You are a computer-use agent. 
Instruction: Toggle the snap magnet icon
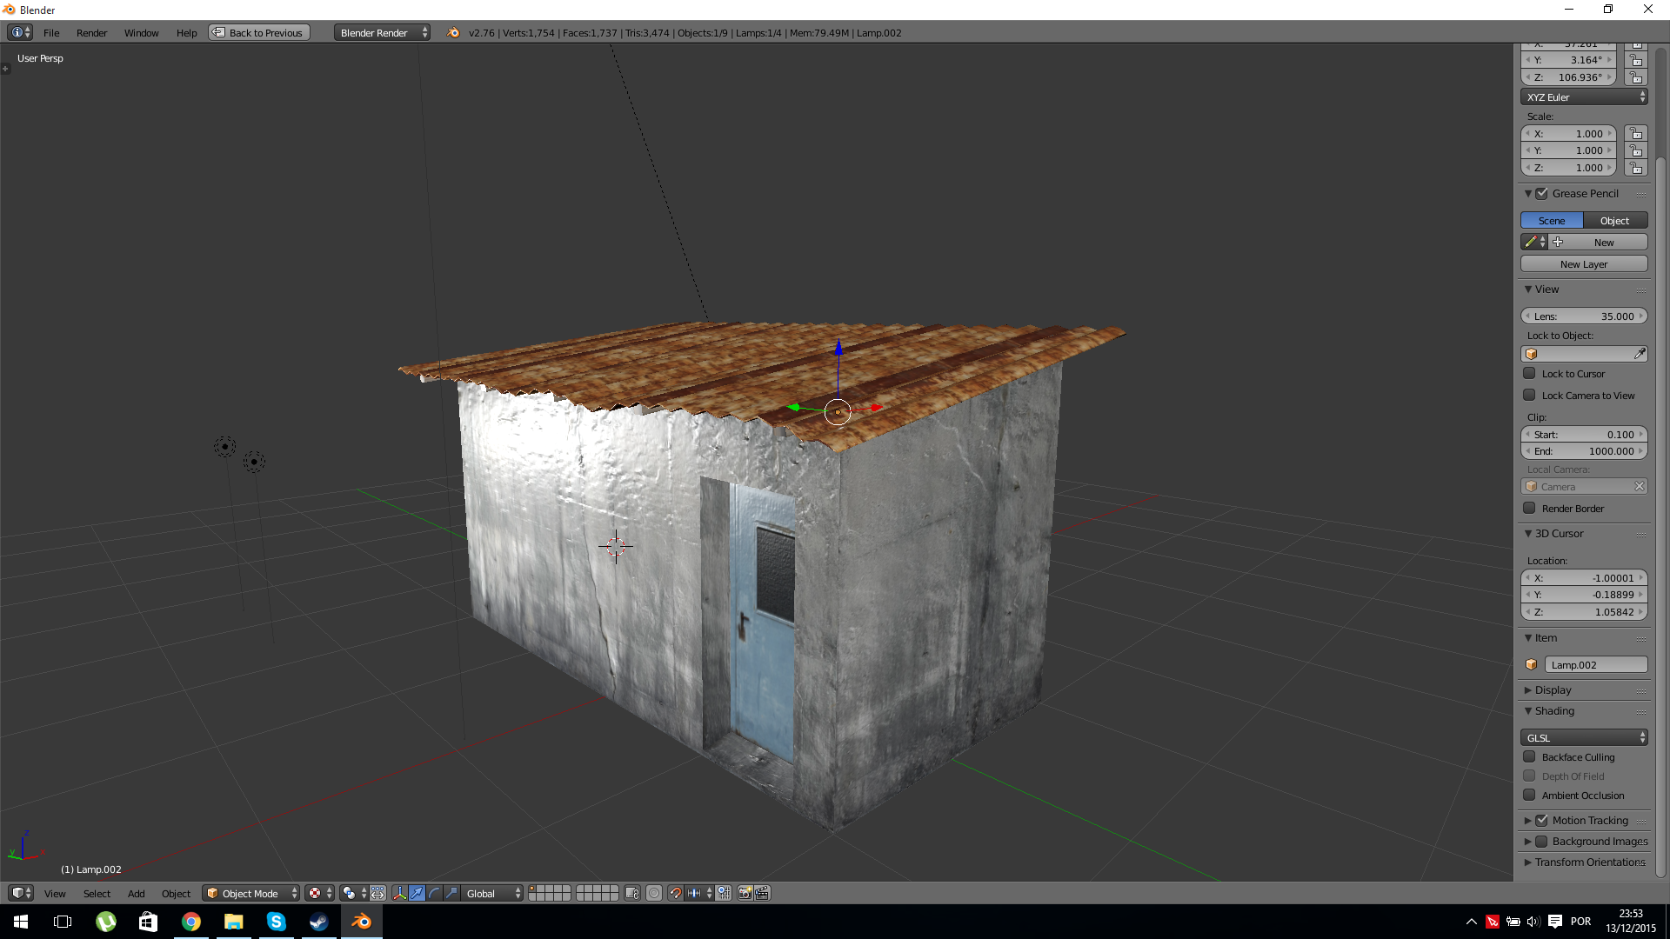(675, 893)
